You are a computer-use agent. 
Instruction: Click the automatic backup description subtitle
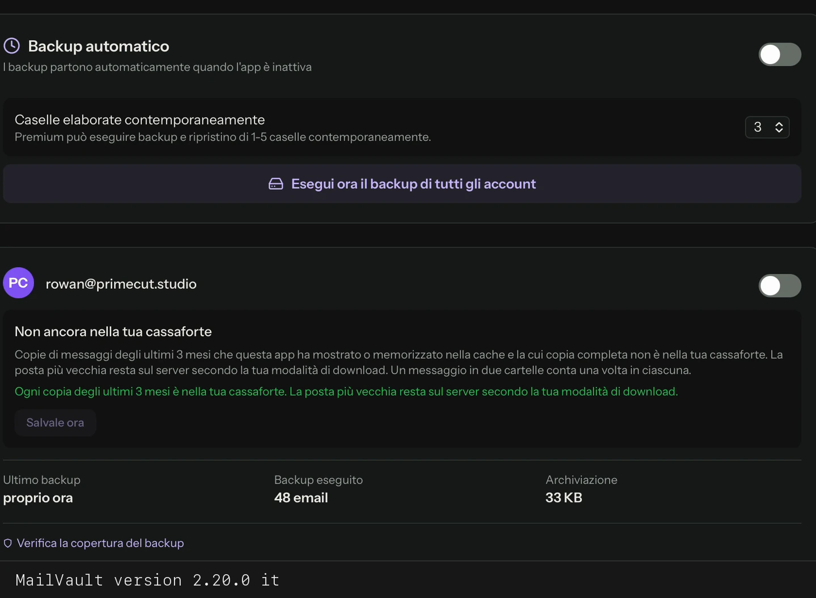point(158,67)
